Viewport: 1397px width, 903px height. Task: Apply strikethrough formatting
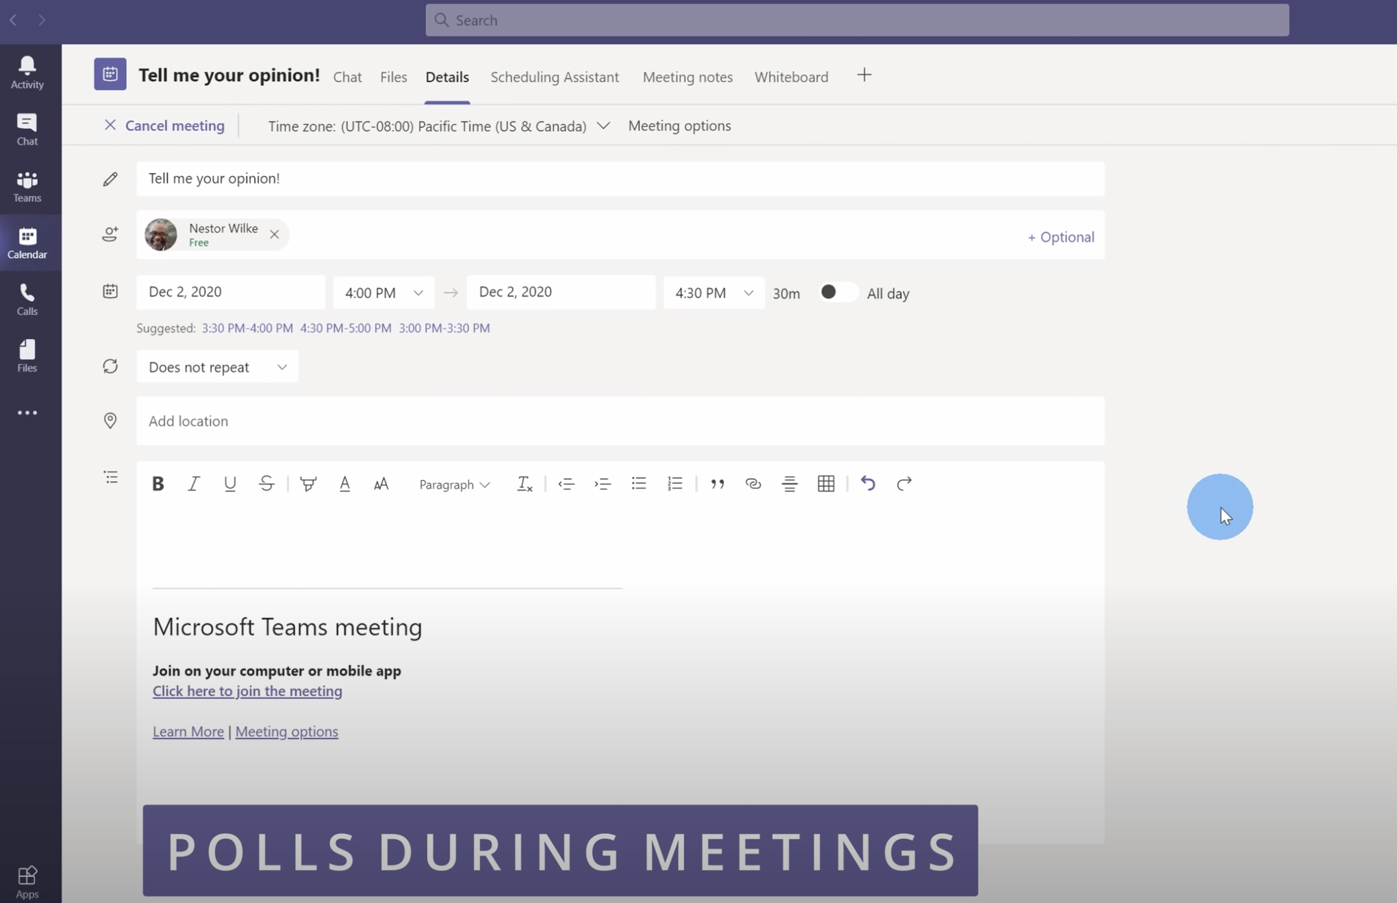266,484
